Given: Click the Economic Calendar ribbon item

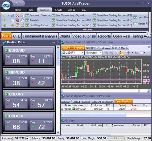Looking at the screenshot, I should coord(38,16).
